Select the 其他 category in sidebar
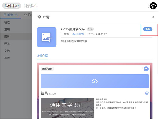This screenshot has height=119, width=159. (7, 58)
